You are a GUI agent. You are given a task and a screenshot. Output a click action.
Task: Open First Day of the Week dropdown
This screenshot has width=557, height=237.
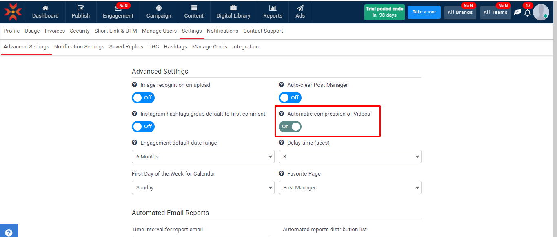click(203, 188)
